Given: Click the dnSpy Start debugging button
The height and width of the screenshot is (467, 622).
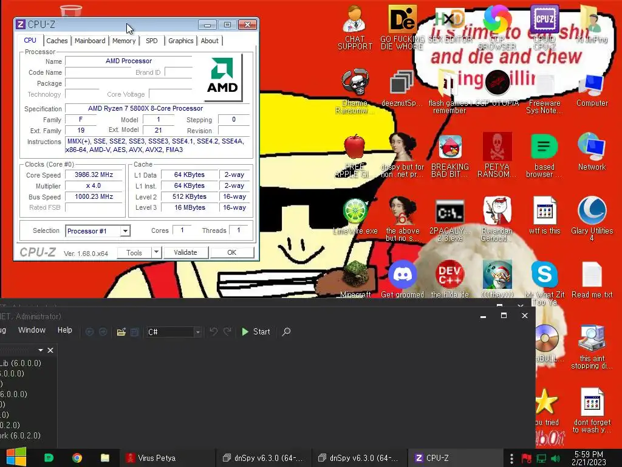Looking at the screenshot, I should (256, 331).
